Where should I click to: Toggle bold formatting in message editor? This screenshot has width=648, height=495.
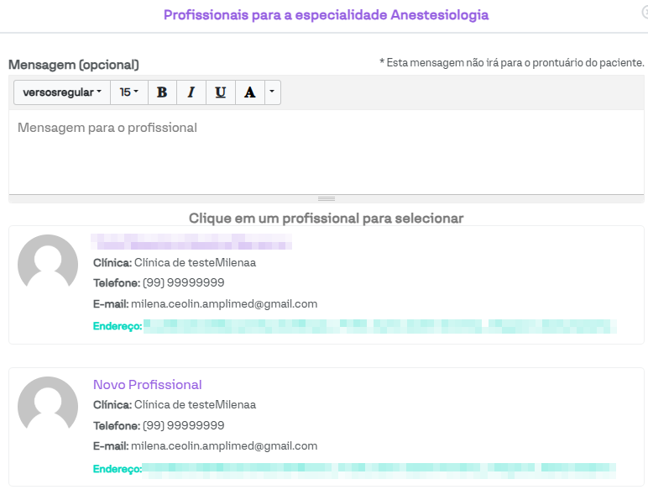click(162, 92)
